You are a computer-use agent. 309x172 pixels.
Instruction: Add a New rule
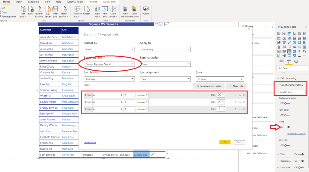236,86
